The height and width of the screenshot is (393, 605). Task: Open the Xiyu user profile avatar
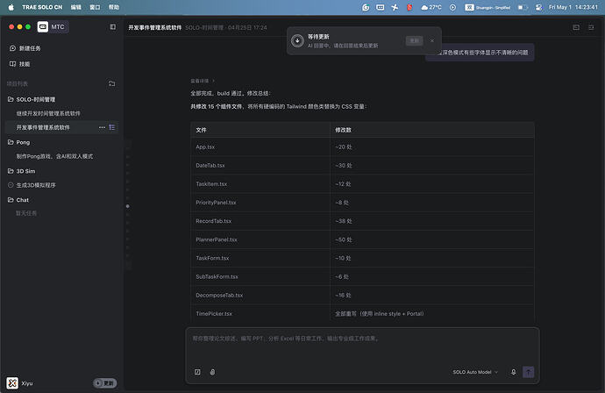coord(12,383)
